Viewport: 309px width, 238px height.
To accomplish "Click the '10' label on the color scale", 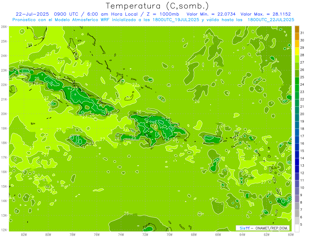I will [302, 188].
